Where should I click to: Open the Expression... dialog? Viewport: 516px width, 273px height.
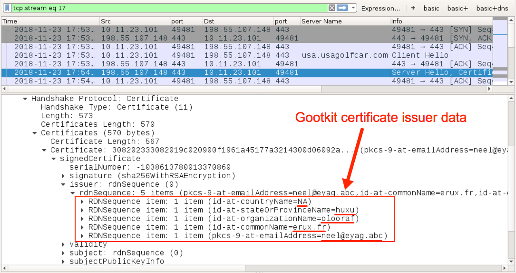(x=380, y=8)
